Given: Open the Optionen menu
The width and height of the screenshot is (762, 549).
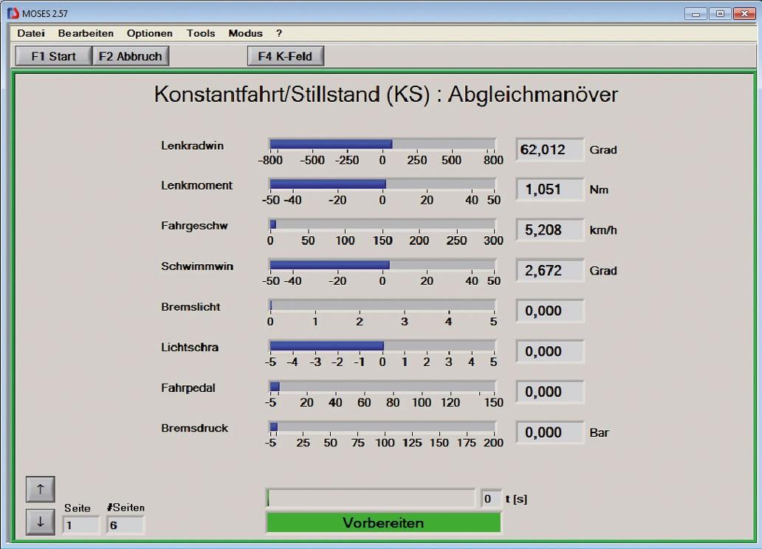Looking at the screenshot, I should click(150, 33).
